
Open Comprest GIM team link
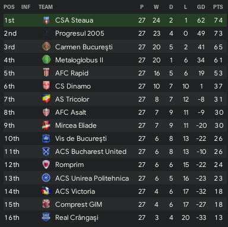[78, 204]
